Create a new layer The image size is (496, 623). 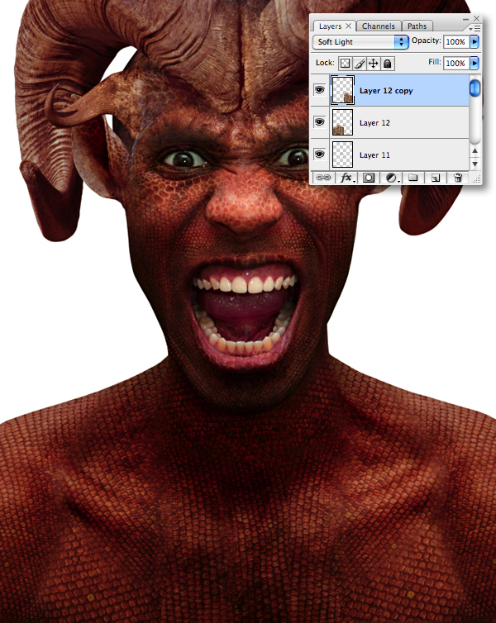tap(435, 178)
